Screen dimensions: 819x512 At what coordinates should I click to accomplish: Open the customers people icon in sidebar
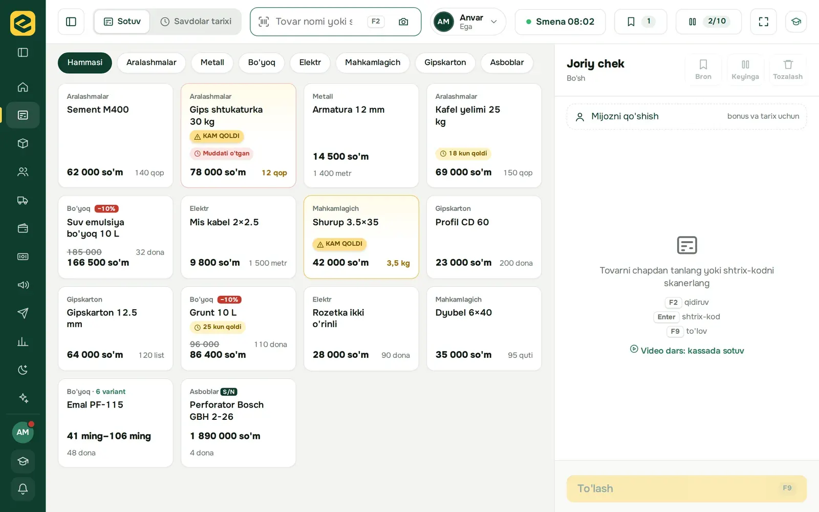pyautogui.click(x=23, y=172)
